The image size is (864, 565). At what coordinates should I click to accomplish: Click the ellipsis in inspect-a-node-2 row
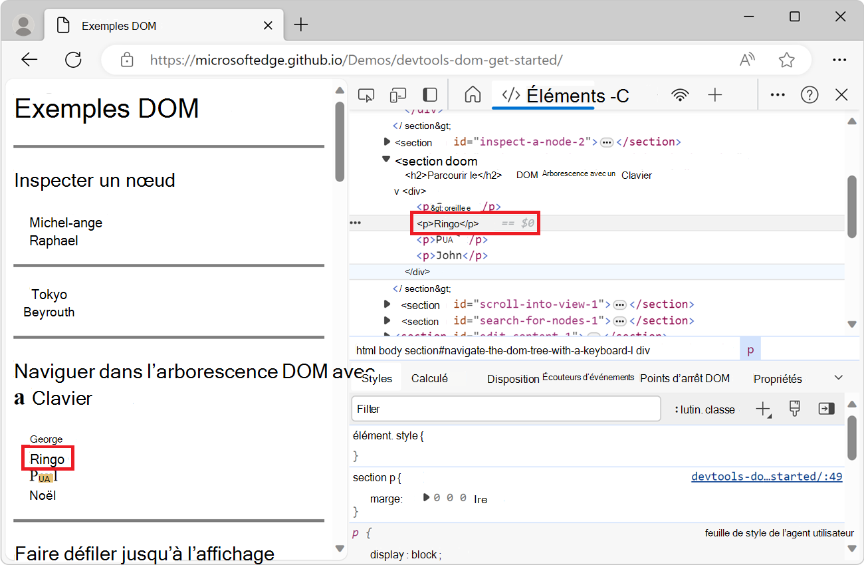point(606,142)
